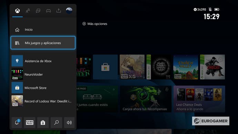Screen dimensions: 238x134
Task: Open Microsoft Store from recent list
Action: (x=43, y=88)
